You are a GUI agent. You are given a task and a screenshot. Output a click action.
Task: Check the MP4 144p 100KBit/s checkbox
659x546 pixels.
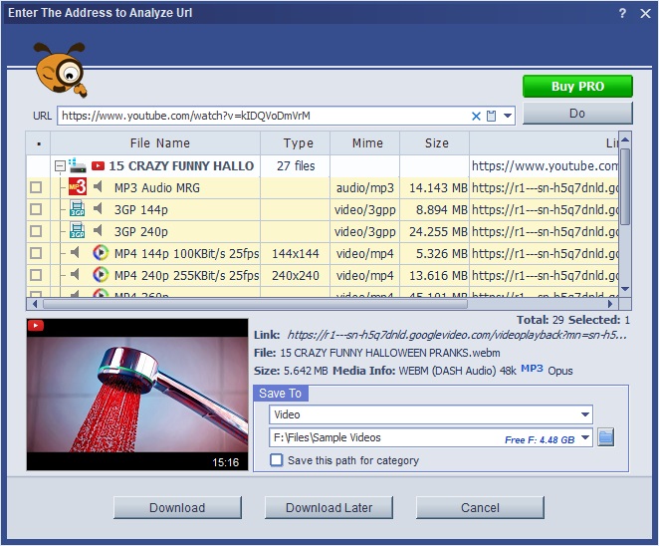(36, 253)
